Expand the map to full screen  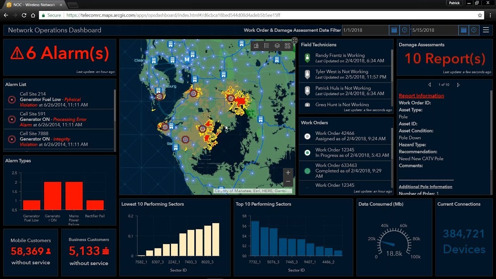tap(294, 40)
